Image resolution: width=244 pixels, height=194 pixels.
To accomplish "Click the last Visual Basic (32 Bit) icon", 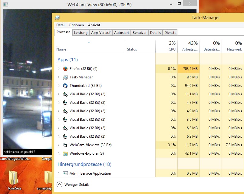I will click(x=64, y=136).
